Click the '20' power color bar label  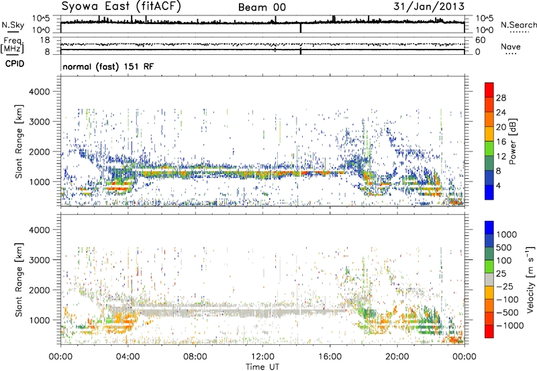pyautogui.click(x=501, y=127)
